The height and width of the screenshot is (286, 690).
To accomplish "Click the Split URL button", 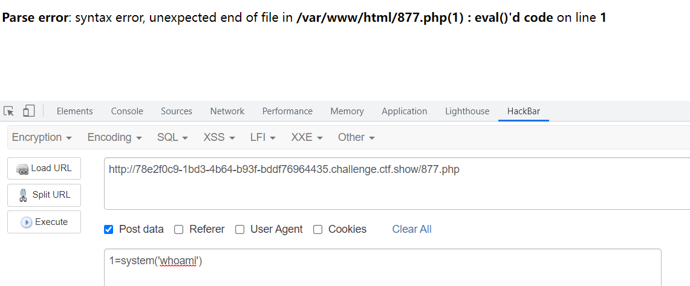I will pos(44,195).
